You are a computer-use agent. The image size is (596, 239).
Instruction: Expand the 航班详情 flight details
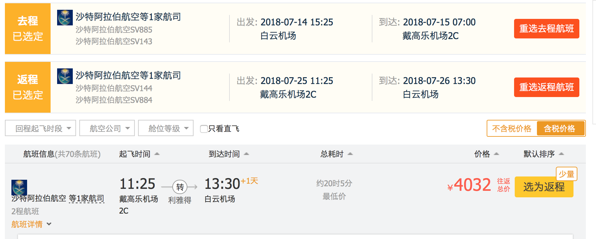[x=31, y=224]
